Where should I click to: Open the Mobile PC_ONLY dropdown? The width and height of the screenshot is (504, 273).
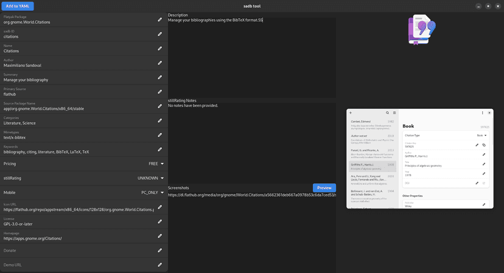153,193
